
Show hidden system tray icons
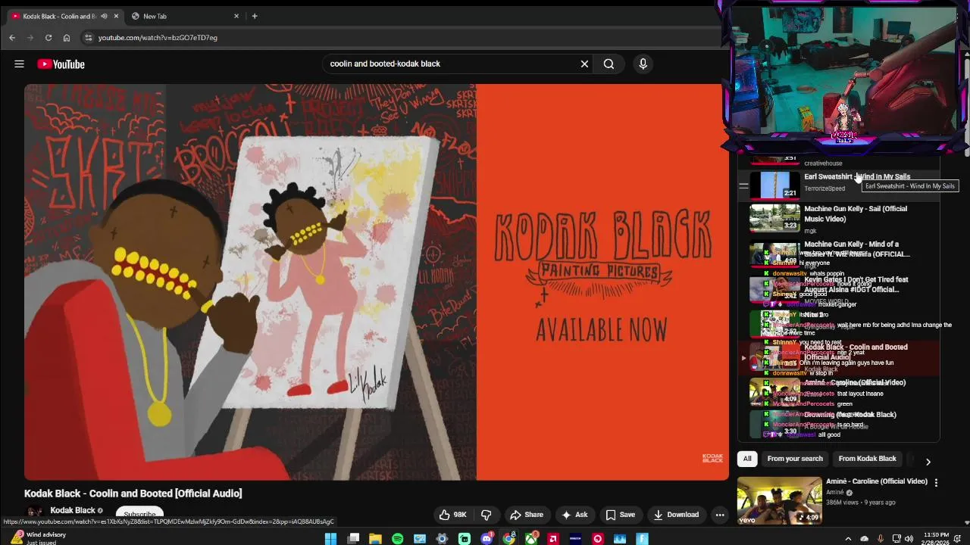click(848, 539)
